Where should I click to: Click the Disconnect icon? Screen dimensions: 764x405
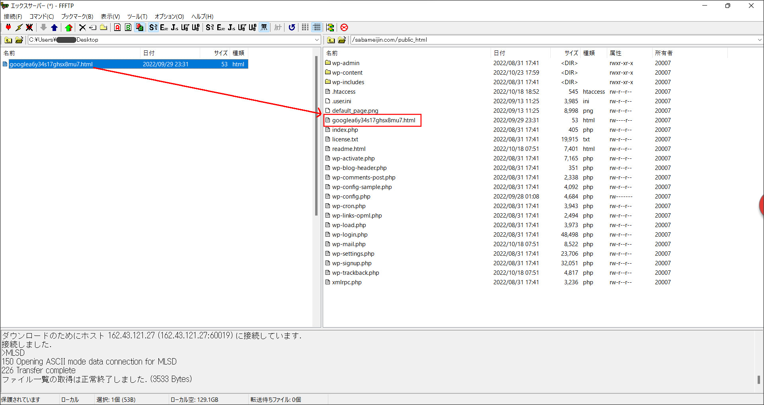pos(29,27)
